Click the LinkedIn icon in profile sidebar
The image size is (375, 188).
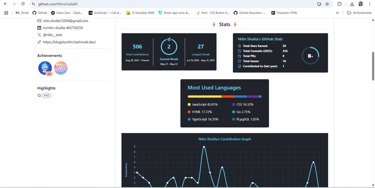point(39,28)
